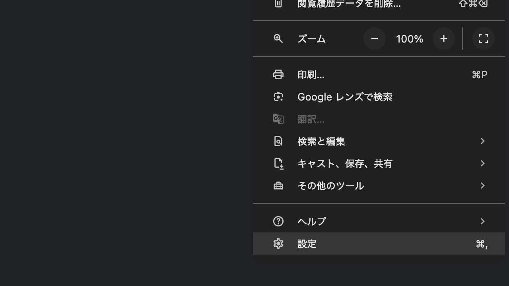Expand the ヘルプ submenu arrow
This screenshot has width=509, height=286.
click(482, 221)
